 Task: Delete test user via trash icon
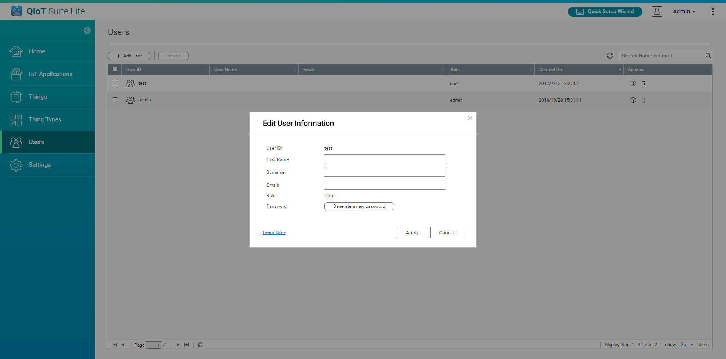(x=644, y=84)
